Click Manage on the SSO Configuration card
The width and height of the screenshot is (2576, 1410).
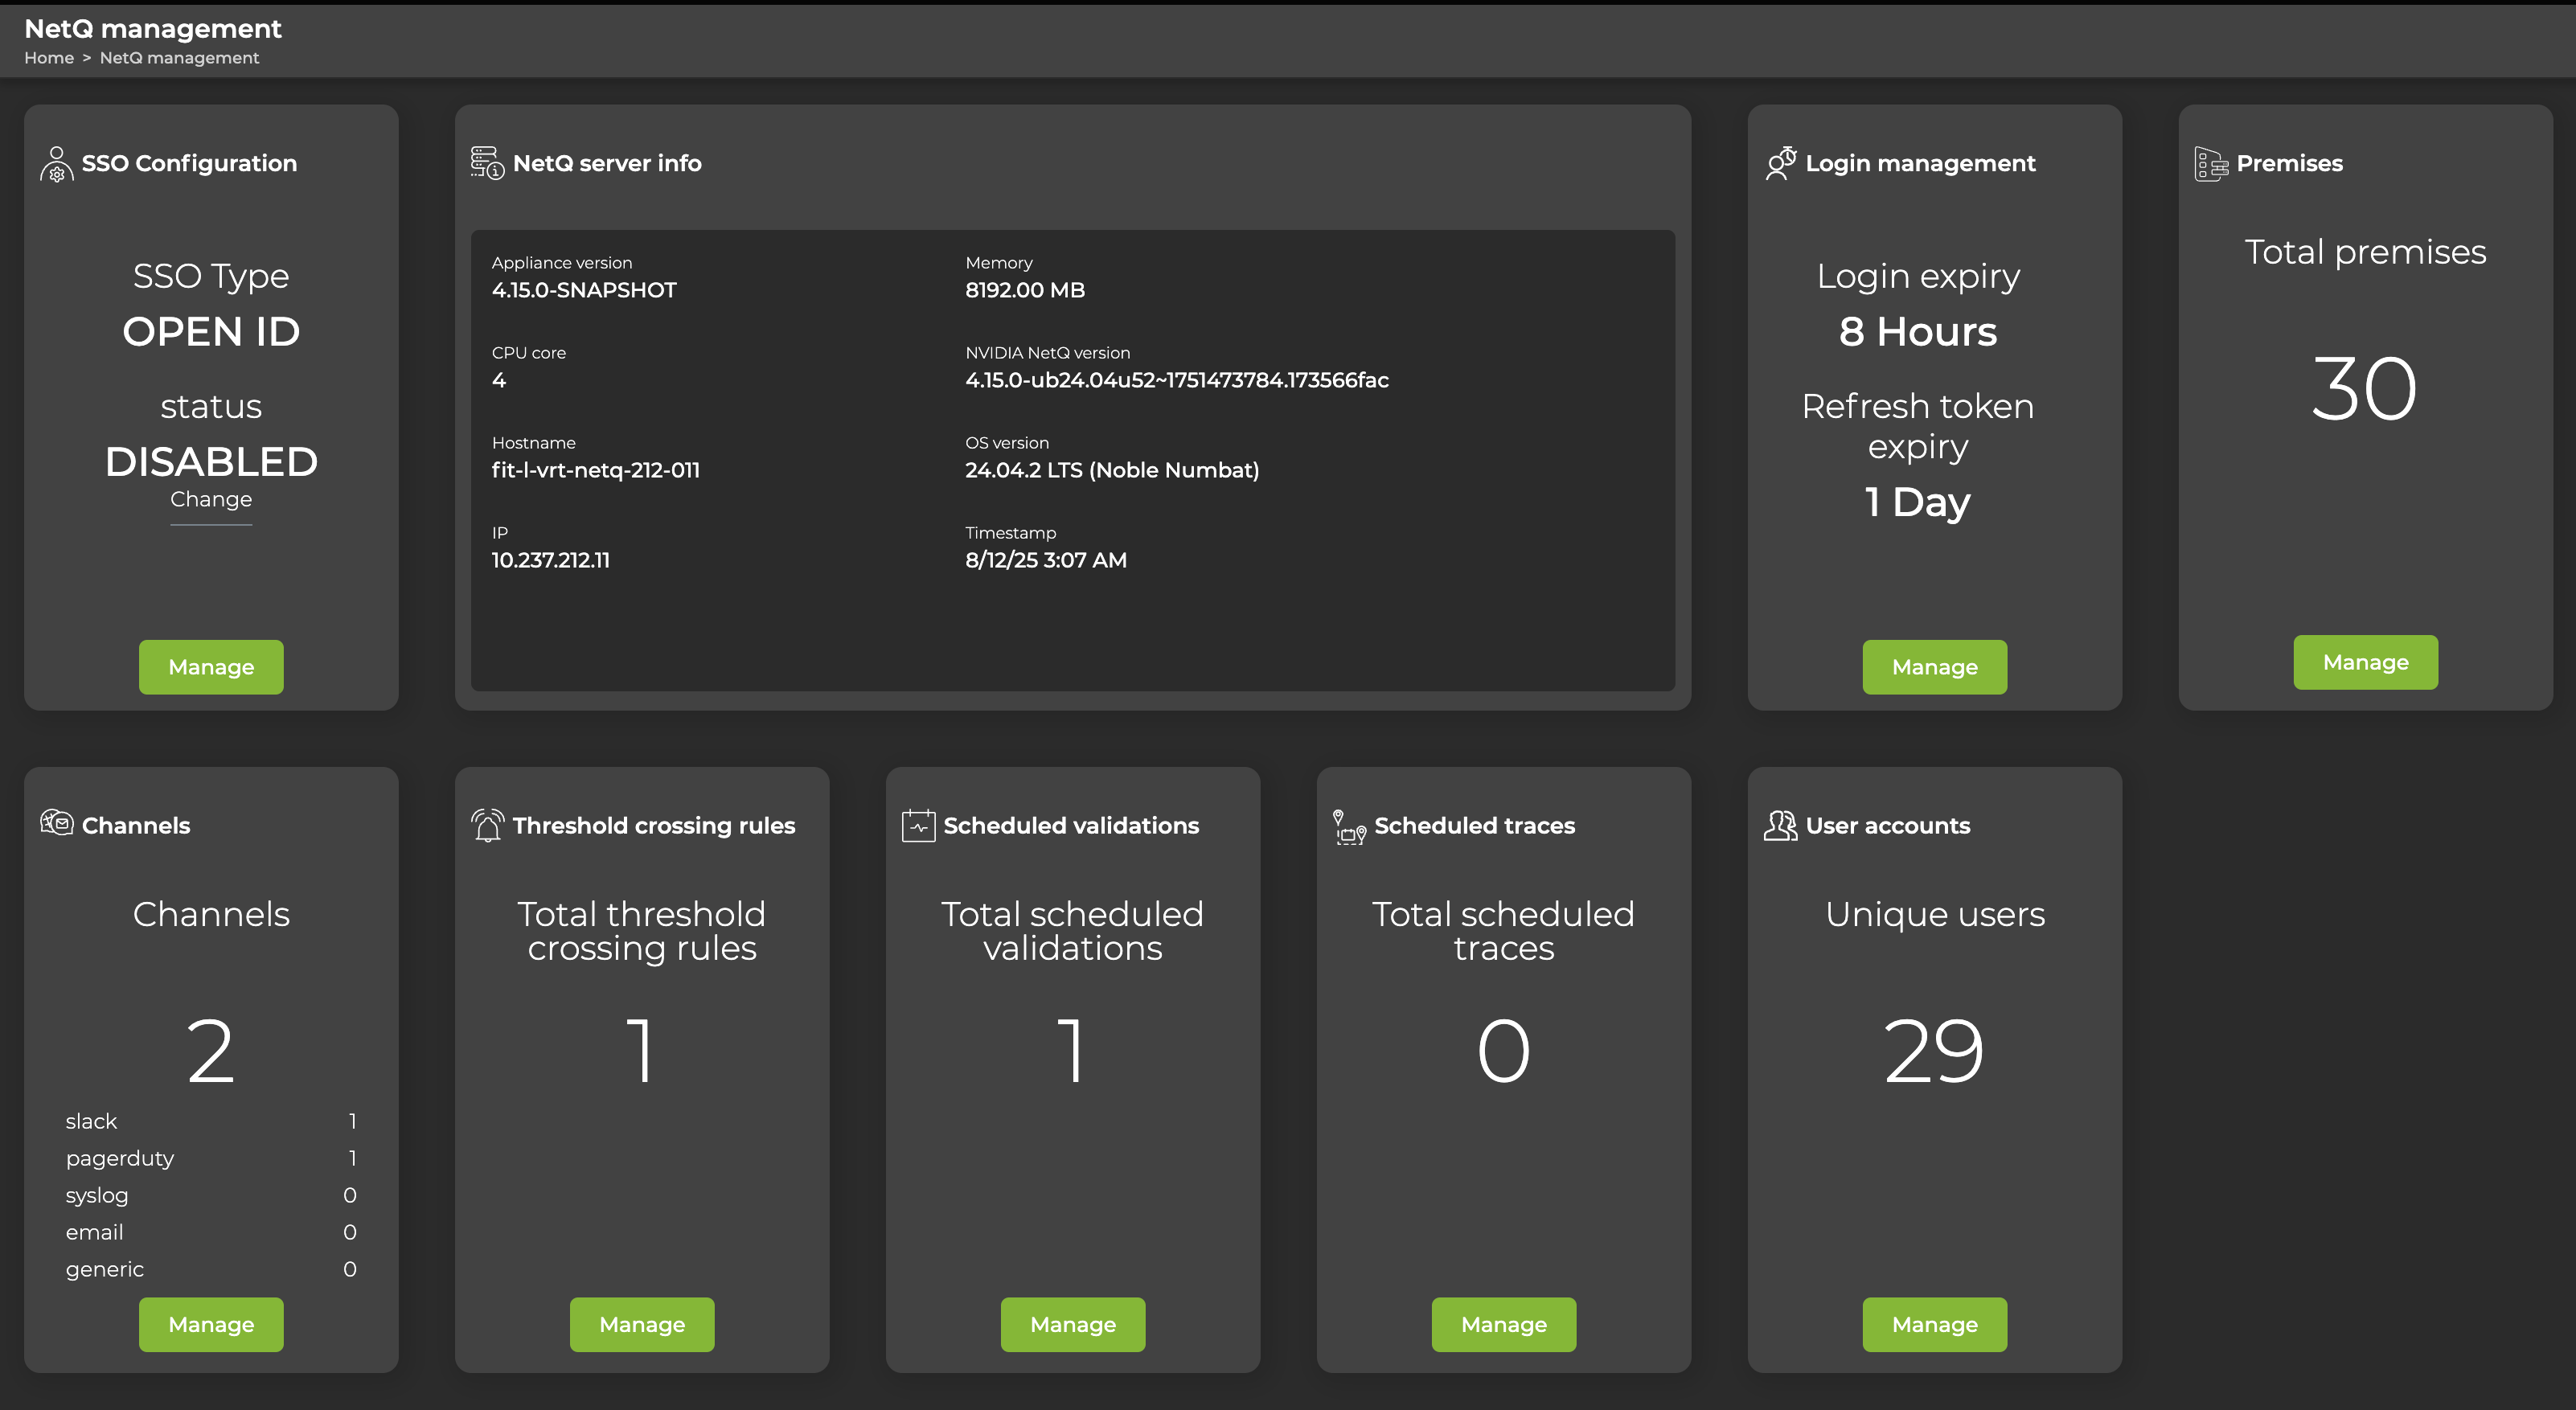210,667
